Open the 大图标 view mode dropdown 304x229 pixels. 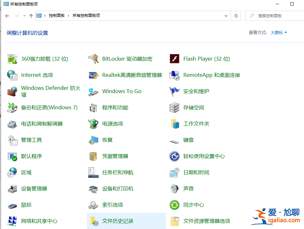(278, 32)
